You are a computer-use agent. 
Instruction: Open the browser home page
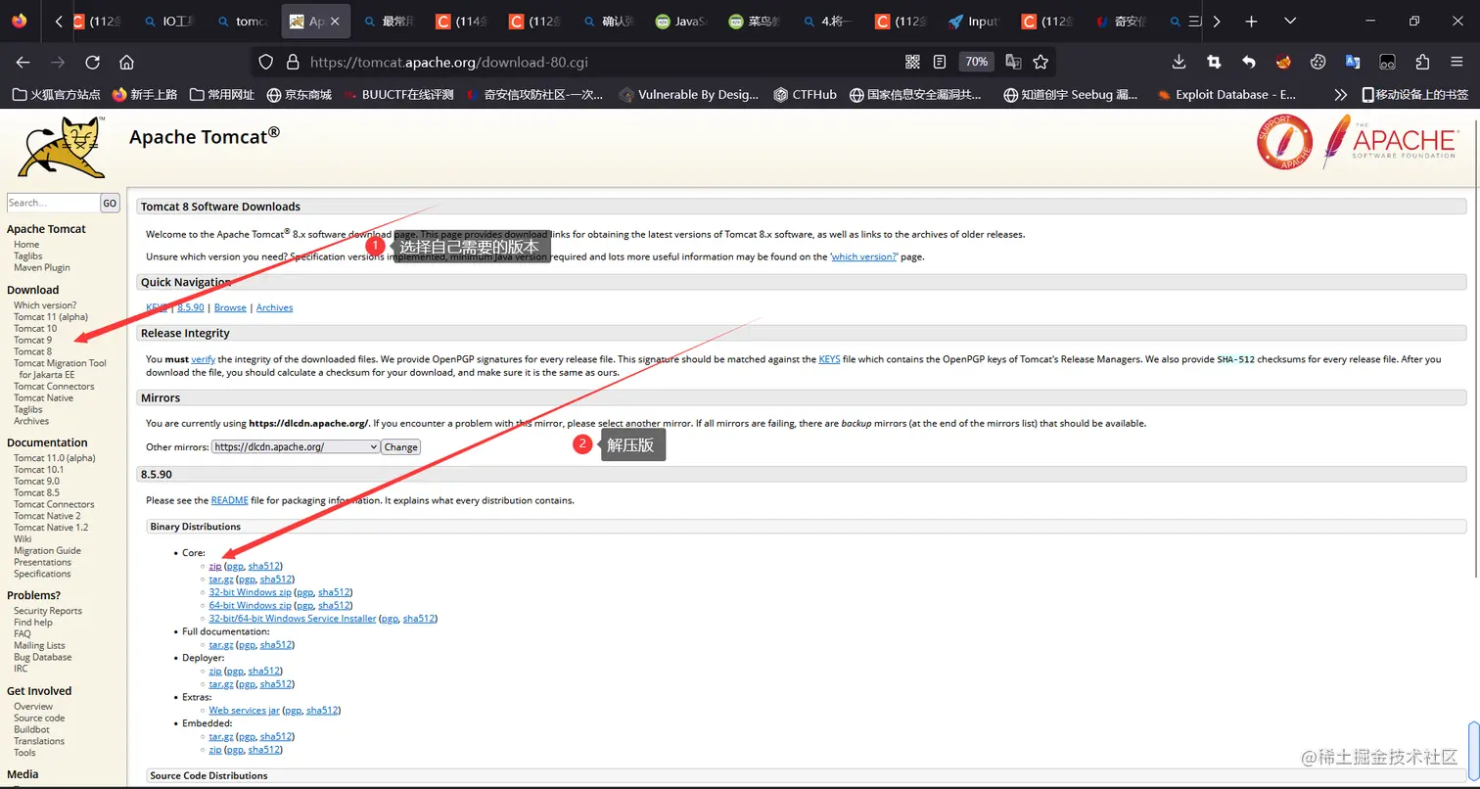[x=126, y=62]
